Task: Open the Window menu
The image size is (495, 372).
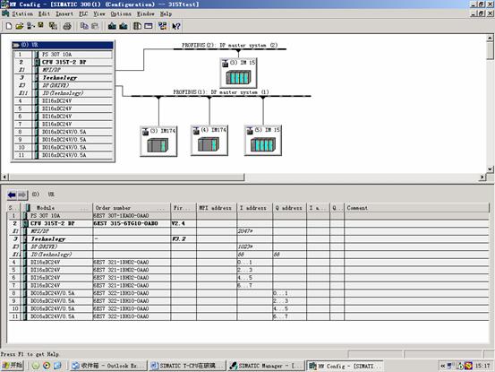Action: [x=146, y=14]
